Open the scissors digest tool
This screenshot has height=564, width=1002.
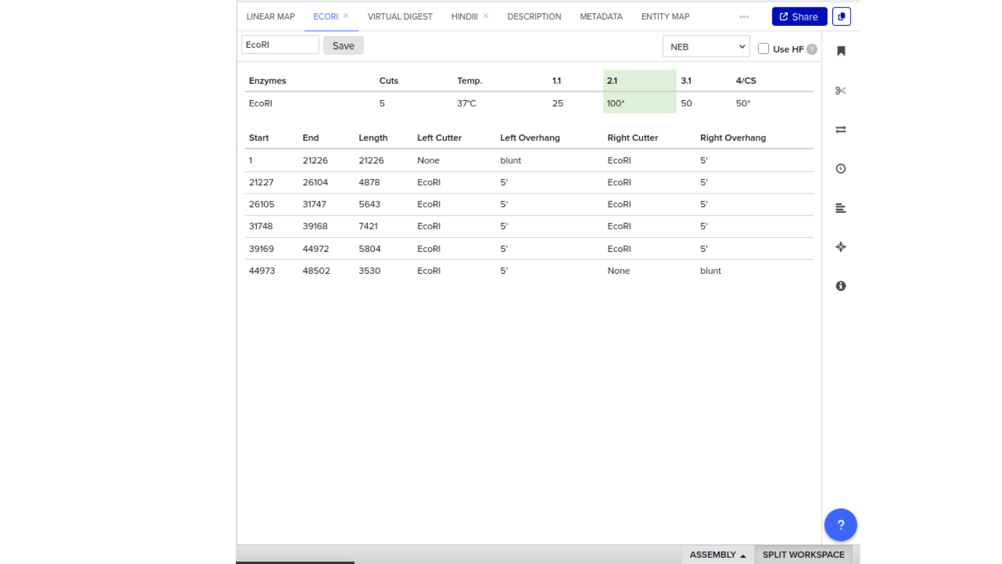tap(840, 91)
